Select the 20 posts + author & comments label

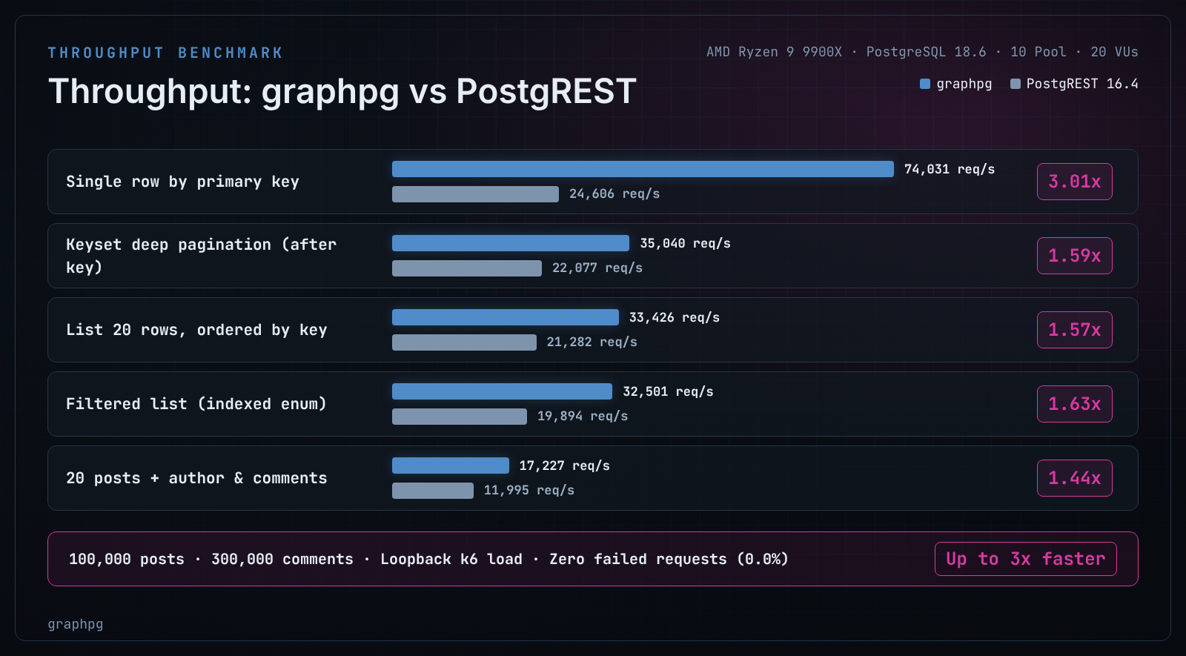pos(196,478)
